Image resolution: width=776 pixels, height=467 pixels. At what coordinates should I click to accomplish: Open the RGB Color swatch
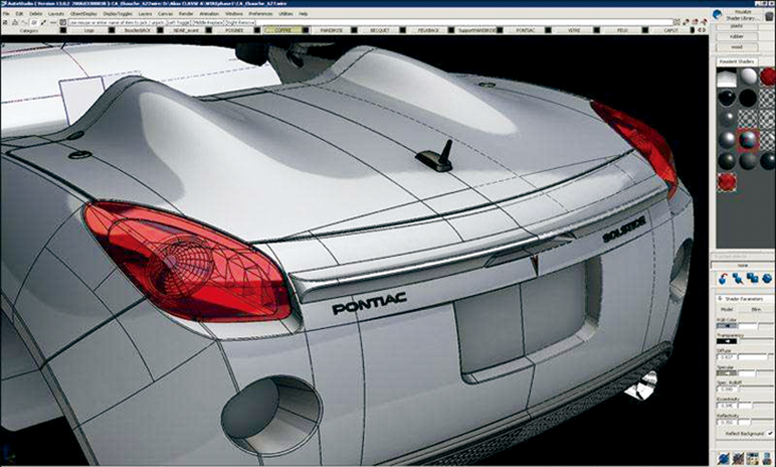pyautogui.click(x=726, y=325)
